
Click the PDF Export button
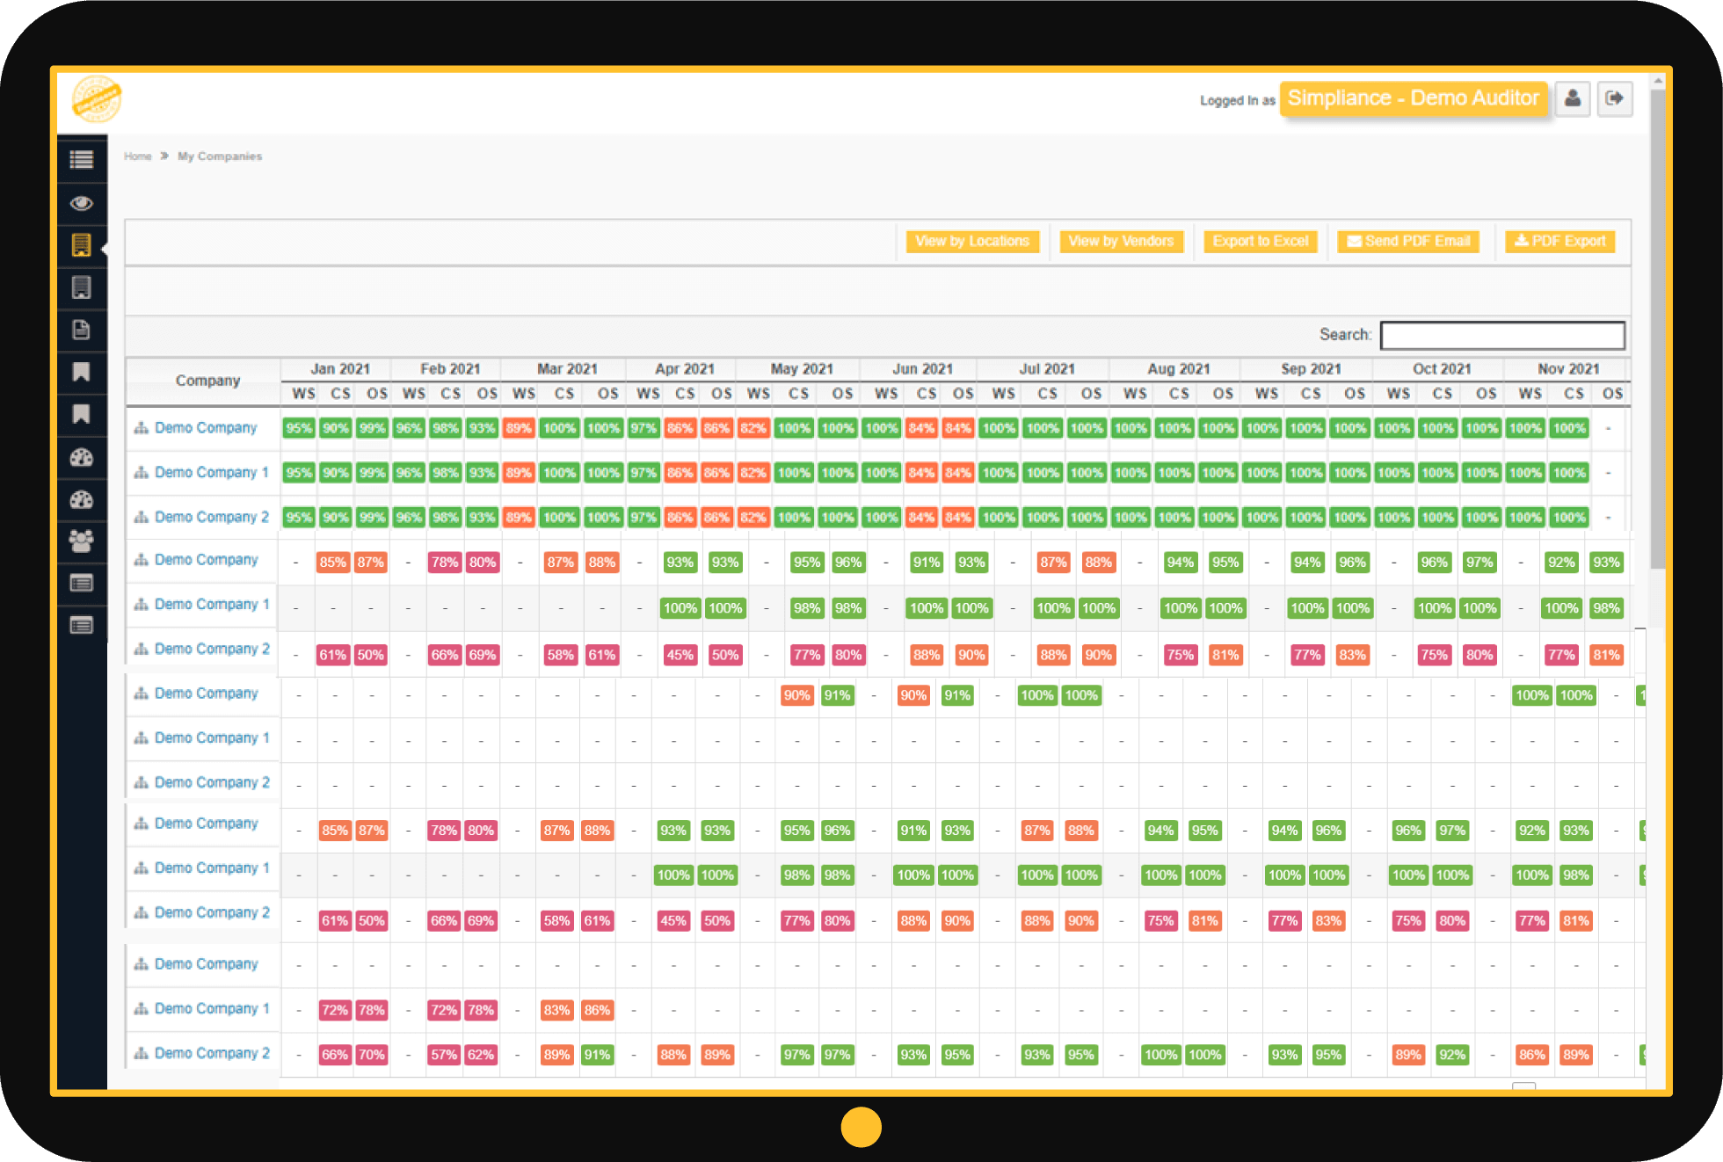[x=1560, y=241]
